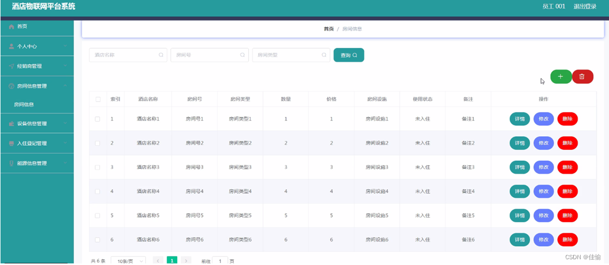Click 修改 button for row 5
The image size is (609, 265).
(544, 216)
